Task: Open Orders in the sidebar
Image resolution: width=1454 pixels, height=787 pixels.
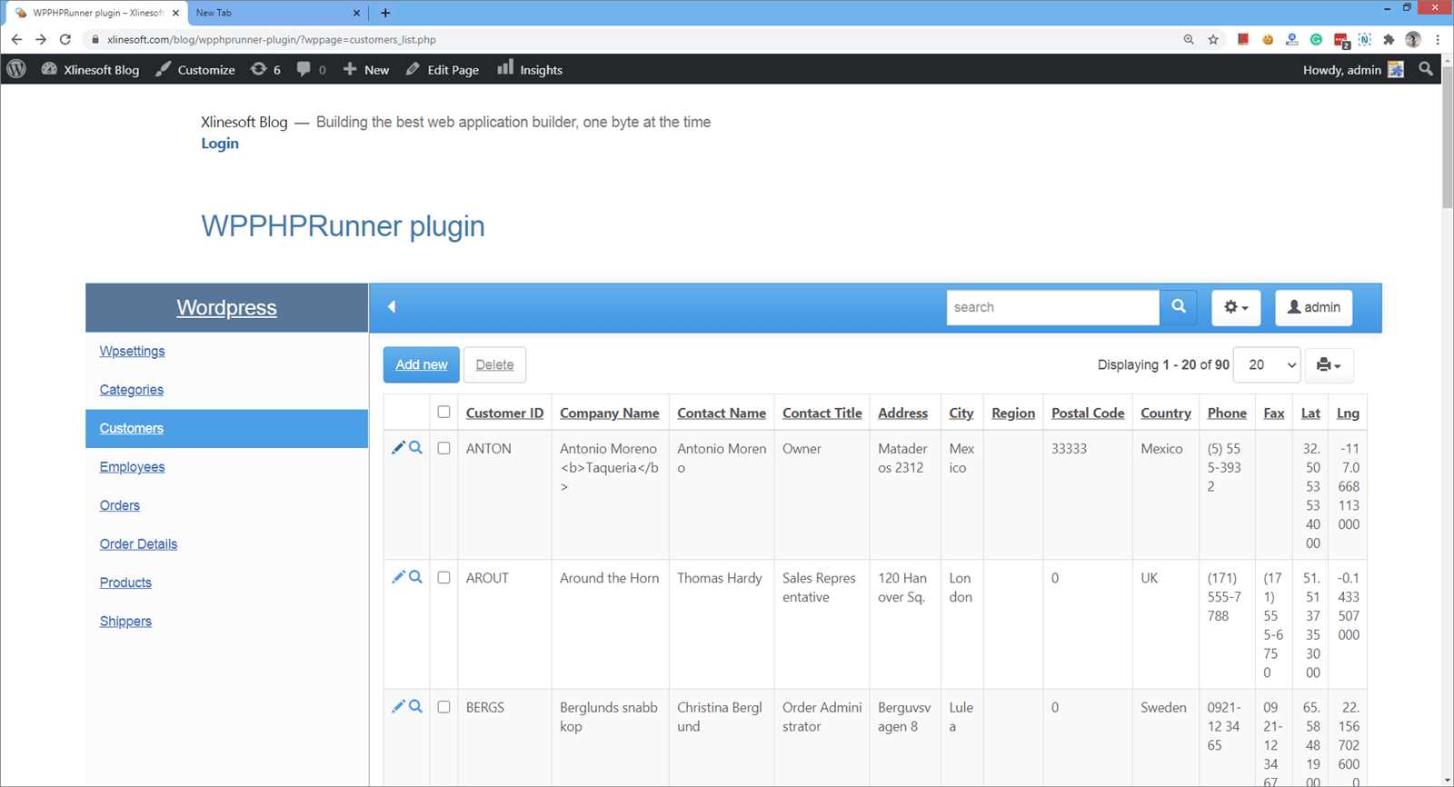Action: (120, 505)
